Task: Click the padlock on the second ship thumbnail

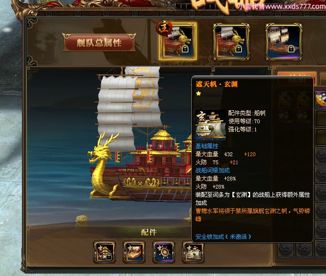Action: click(x=239, y=49)
